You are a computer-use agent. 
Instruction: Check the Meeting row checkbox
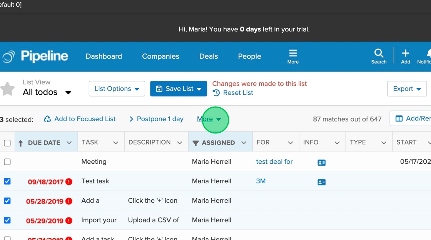tap(7, 162)
